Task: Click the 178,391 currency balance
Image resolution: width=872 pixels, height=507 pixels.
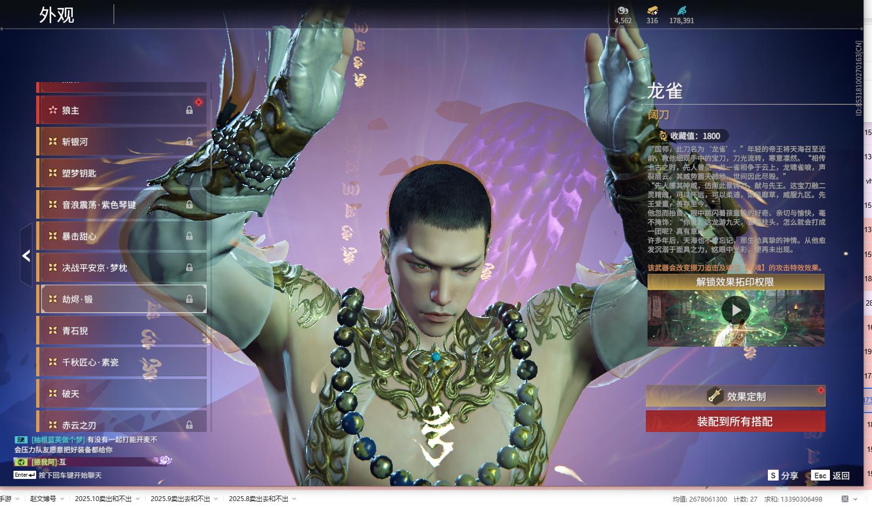Action: tap(682, 21)
